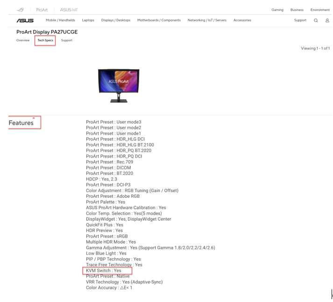
Task: Select 'Color Accuracy : △E< 1' line
Action: [109, 288]
